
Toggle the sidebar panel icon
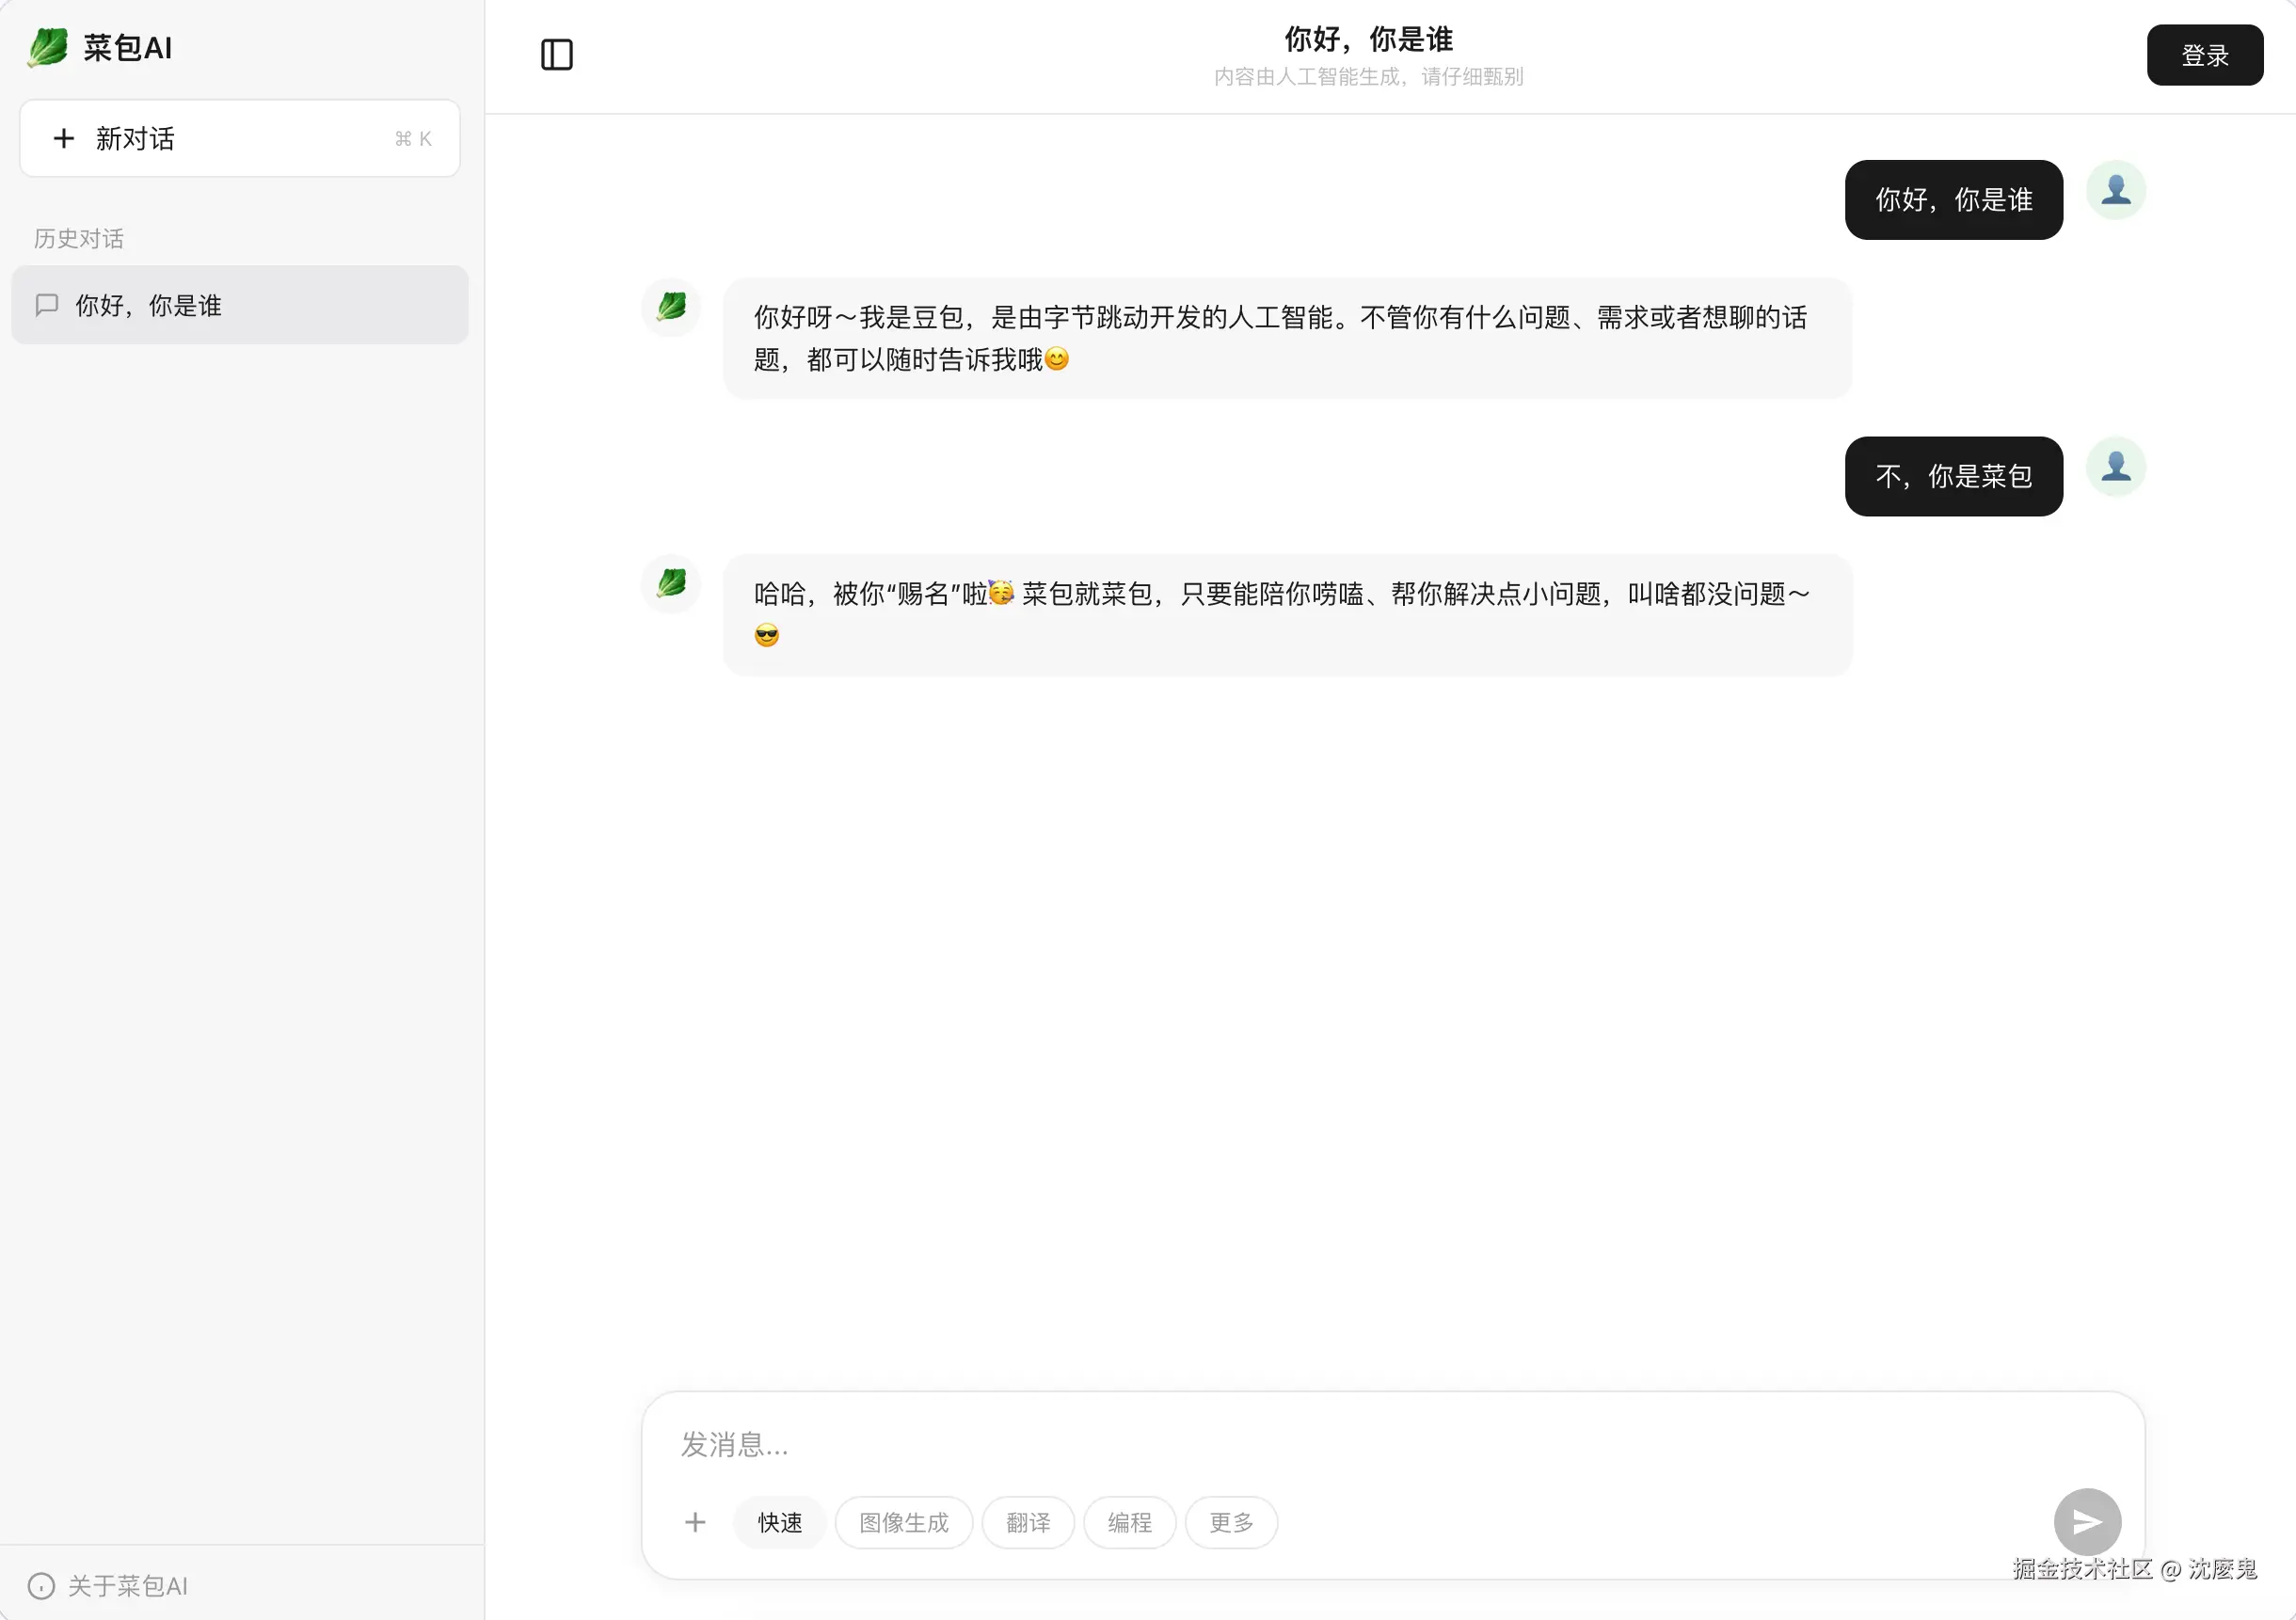click(x=557, y=55)
